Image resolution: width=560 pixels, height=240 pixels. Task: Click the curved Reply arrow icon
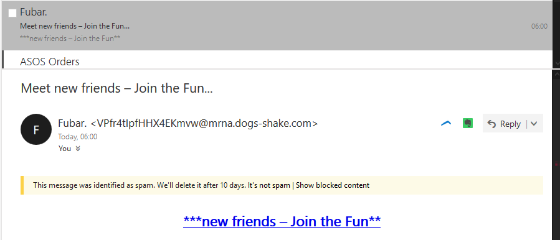tap(491, 124)
